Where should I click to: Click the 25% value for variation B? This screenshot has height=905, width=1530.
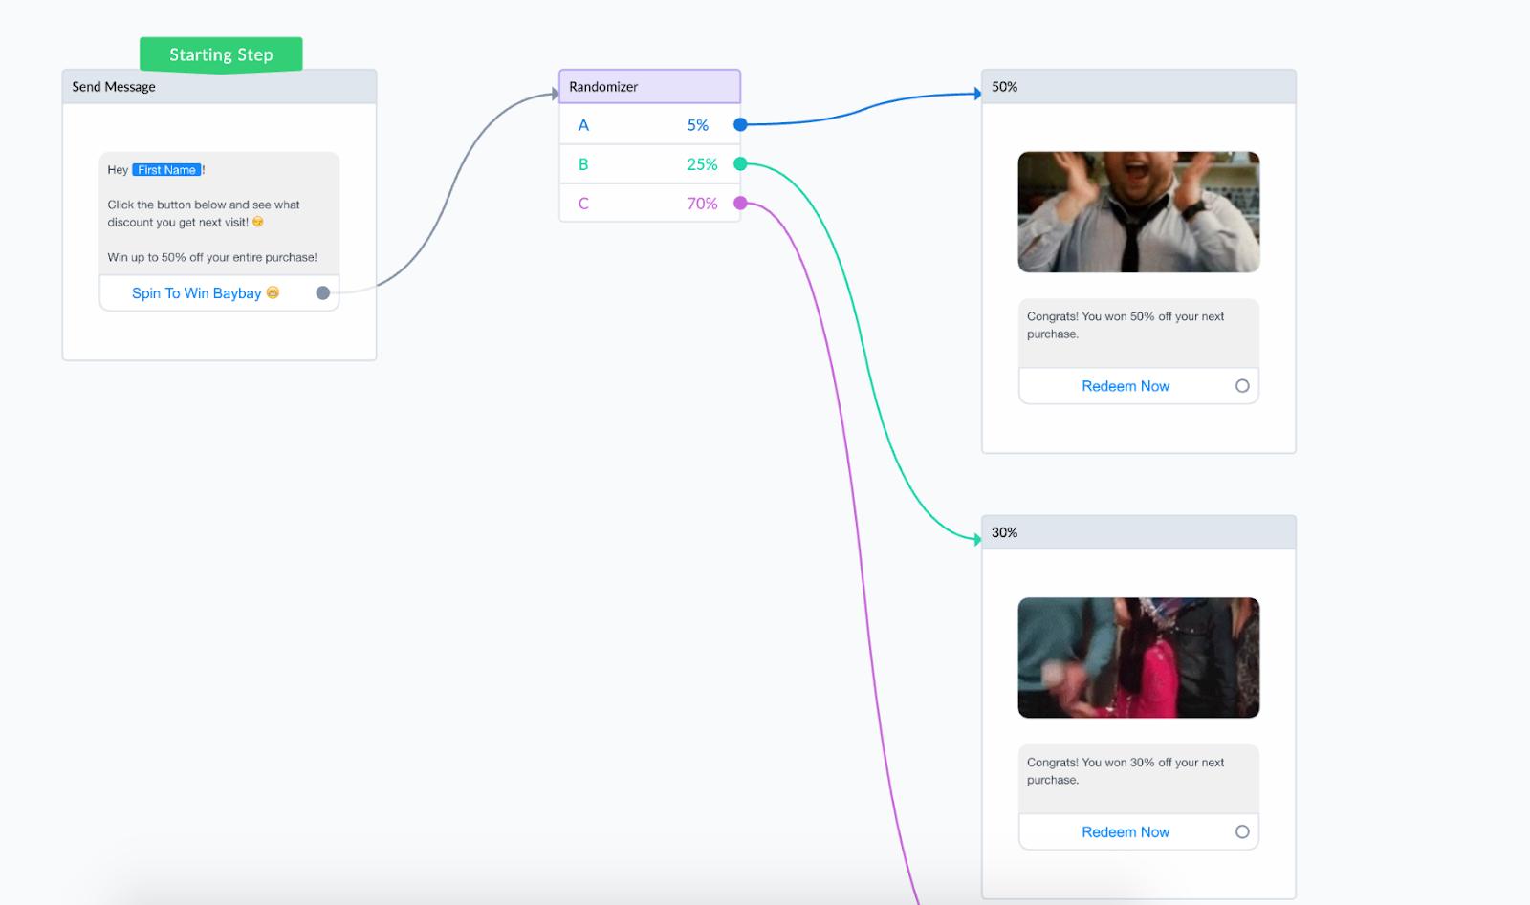tap(702, 164)
